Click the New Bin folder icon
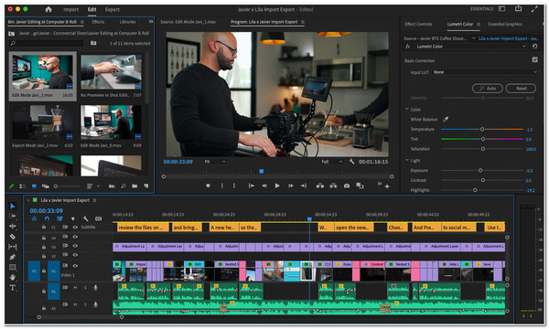 pyautogui.click(x=135, y=186)
